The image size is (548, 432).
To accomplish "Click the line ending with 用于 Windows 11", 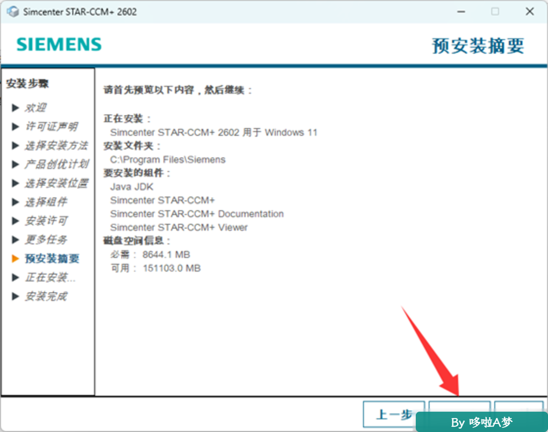I will coord(214,133).
